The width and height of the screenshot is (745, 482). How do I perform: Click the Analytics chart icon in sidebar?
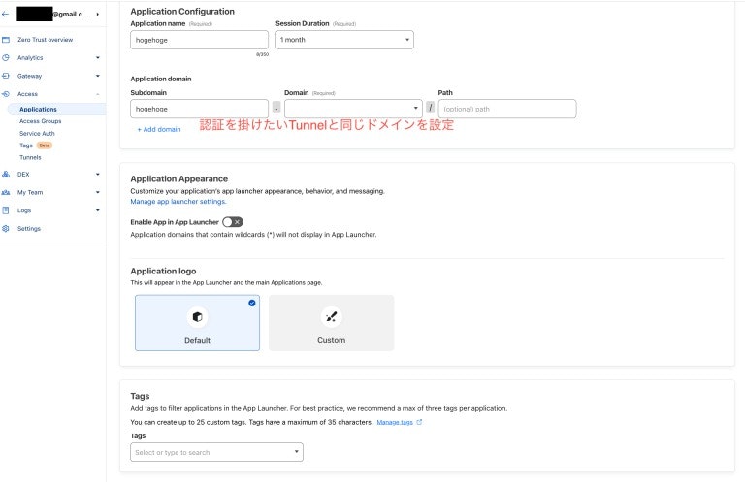click(6, 58)
